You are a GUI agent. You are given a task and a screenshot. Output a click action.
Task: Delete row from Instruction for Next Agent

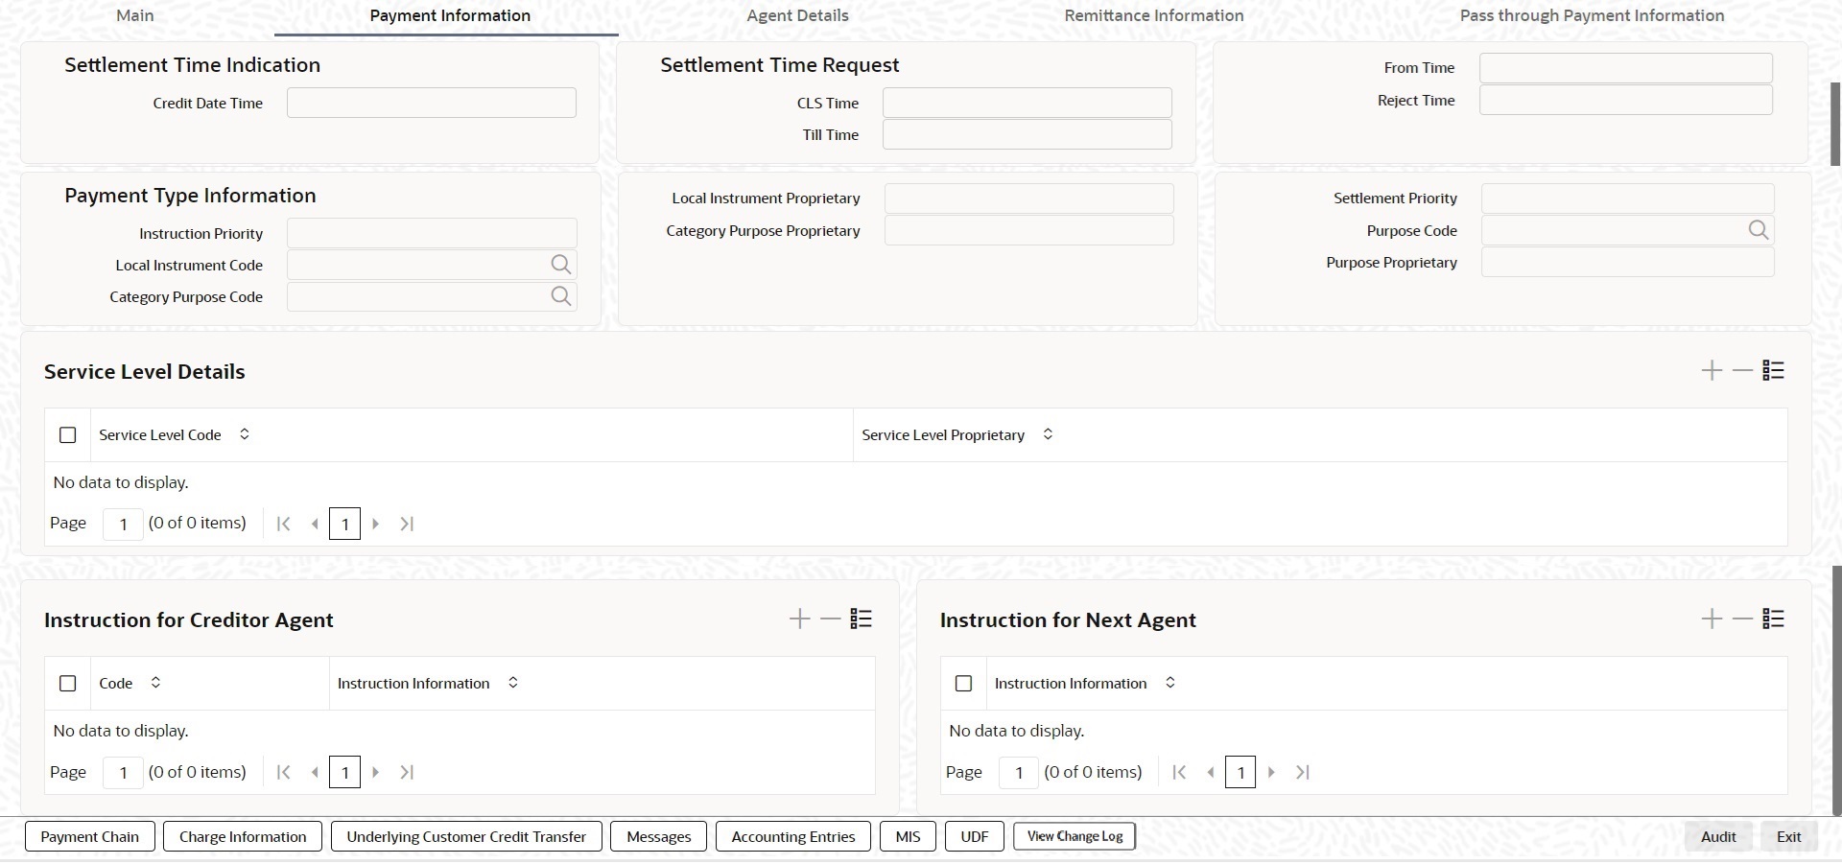[1742, 619]
